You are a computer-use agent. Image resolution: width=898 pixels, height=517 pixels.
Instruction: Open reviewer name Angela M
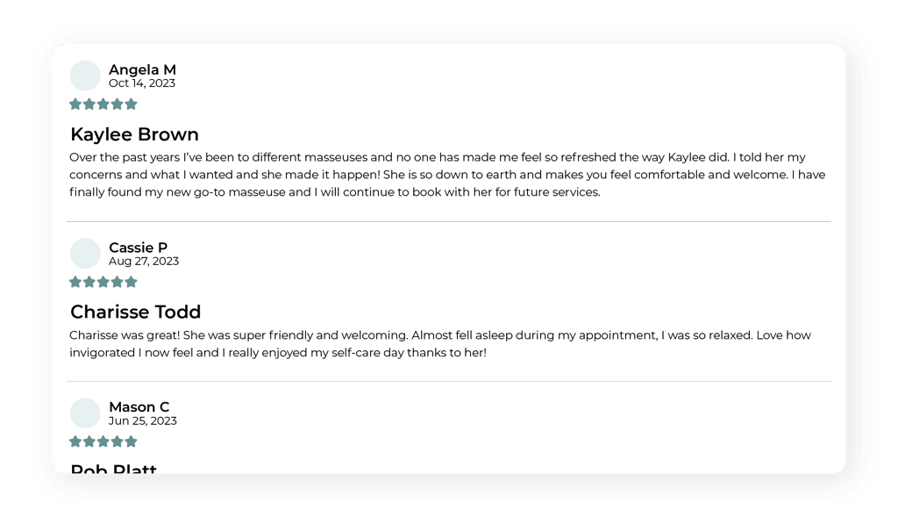coord(142,70)
